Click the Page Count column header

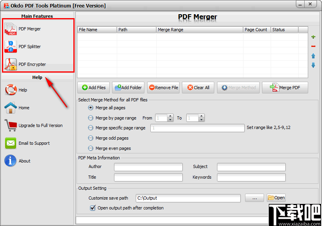point(257,30)
